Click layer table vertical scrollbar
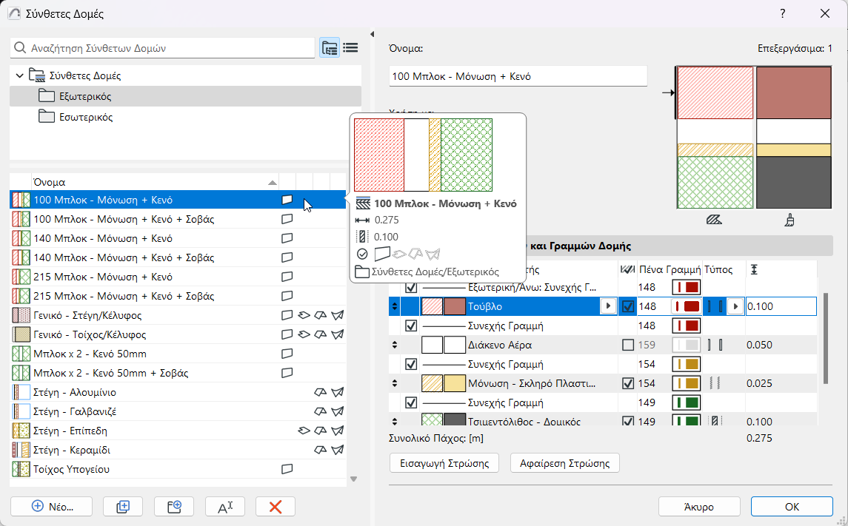848x526 pixels. tap(825, 337)
